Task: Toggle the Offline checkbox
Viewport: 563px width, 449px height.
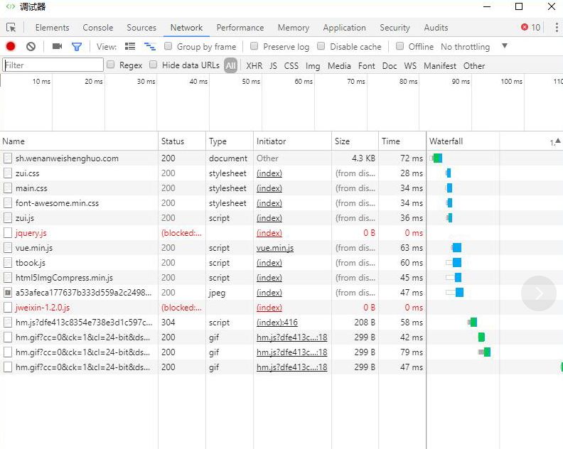Action: [x=400, y=46]
